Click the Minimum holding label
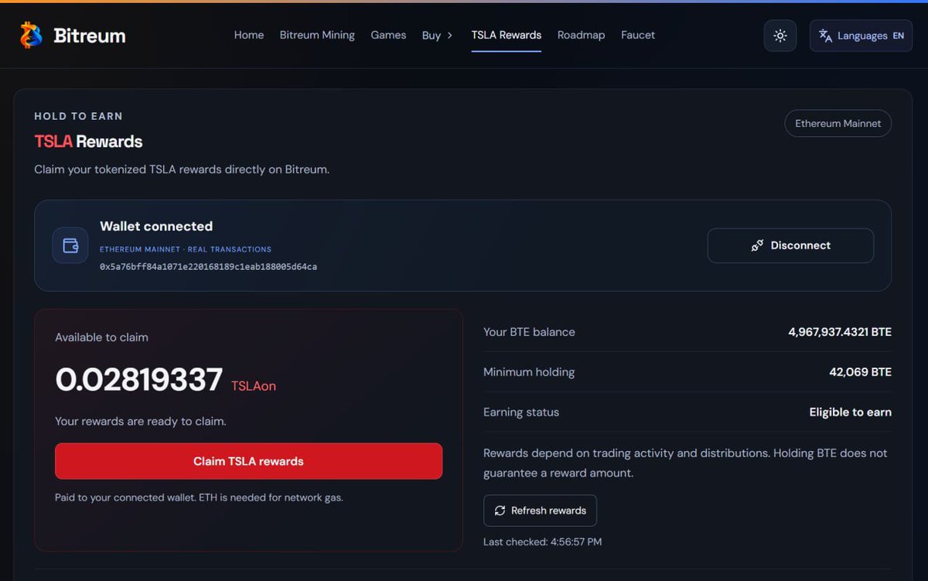 529,372
